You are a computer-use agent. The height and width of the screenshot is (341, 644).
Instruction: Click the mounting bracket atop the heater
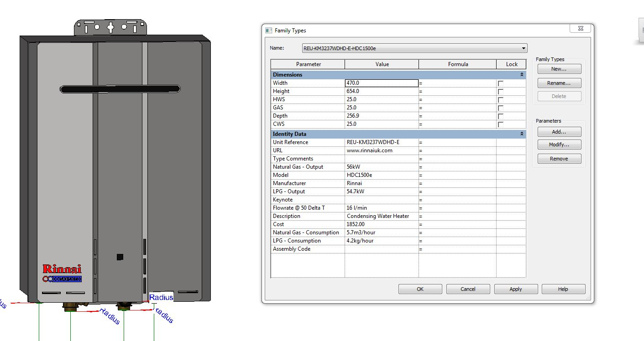point(110,27)
